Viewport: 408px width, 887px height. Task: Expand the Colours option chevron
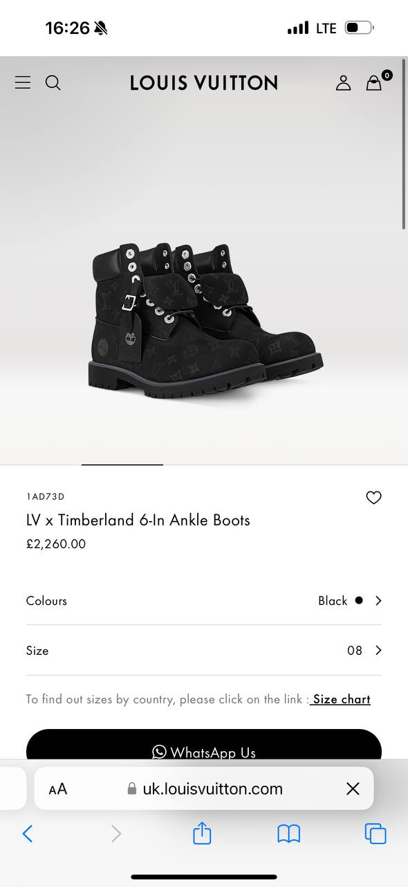click(x=378, y=601)
